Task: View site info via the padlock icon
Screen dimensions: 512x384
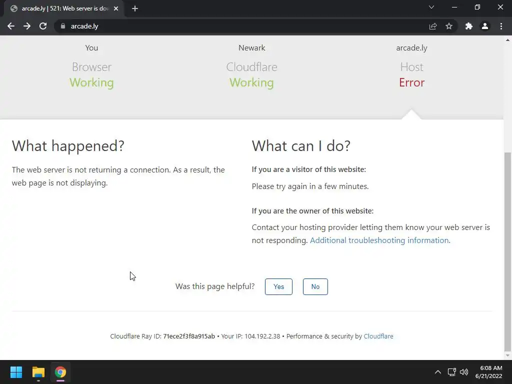Action: tap(63, 26)
